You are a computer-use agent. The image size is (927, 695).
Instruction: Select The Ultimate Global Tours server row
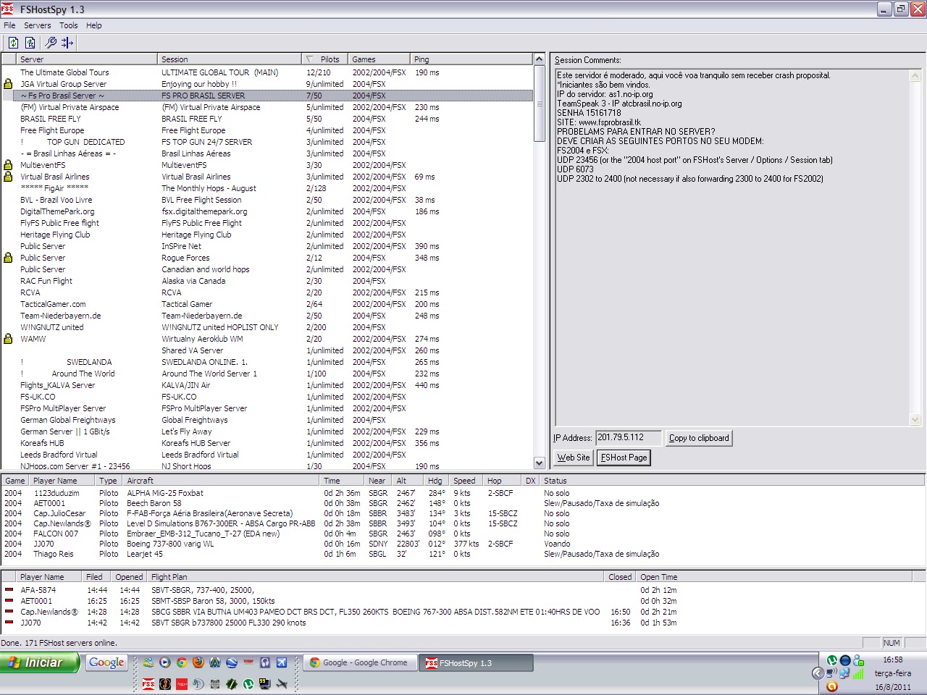[267, 72]
